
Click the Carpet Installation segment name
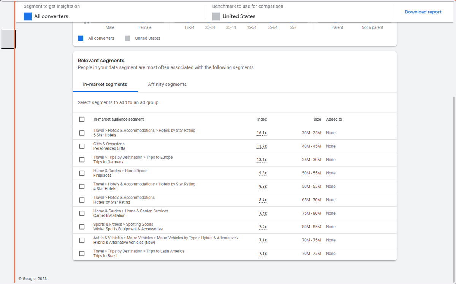109,215
